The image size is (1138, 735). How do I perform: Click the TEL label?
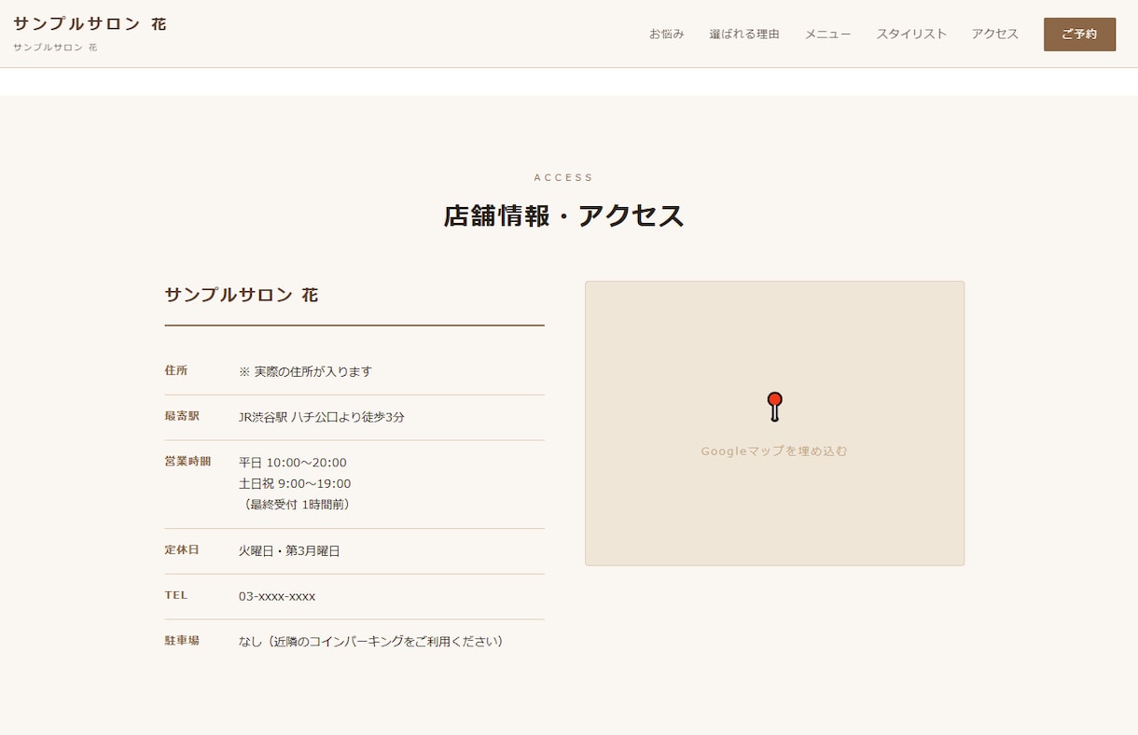(x=176, y=595)
